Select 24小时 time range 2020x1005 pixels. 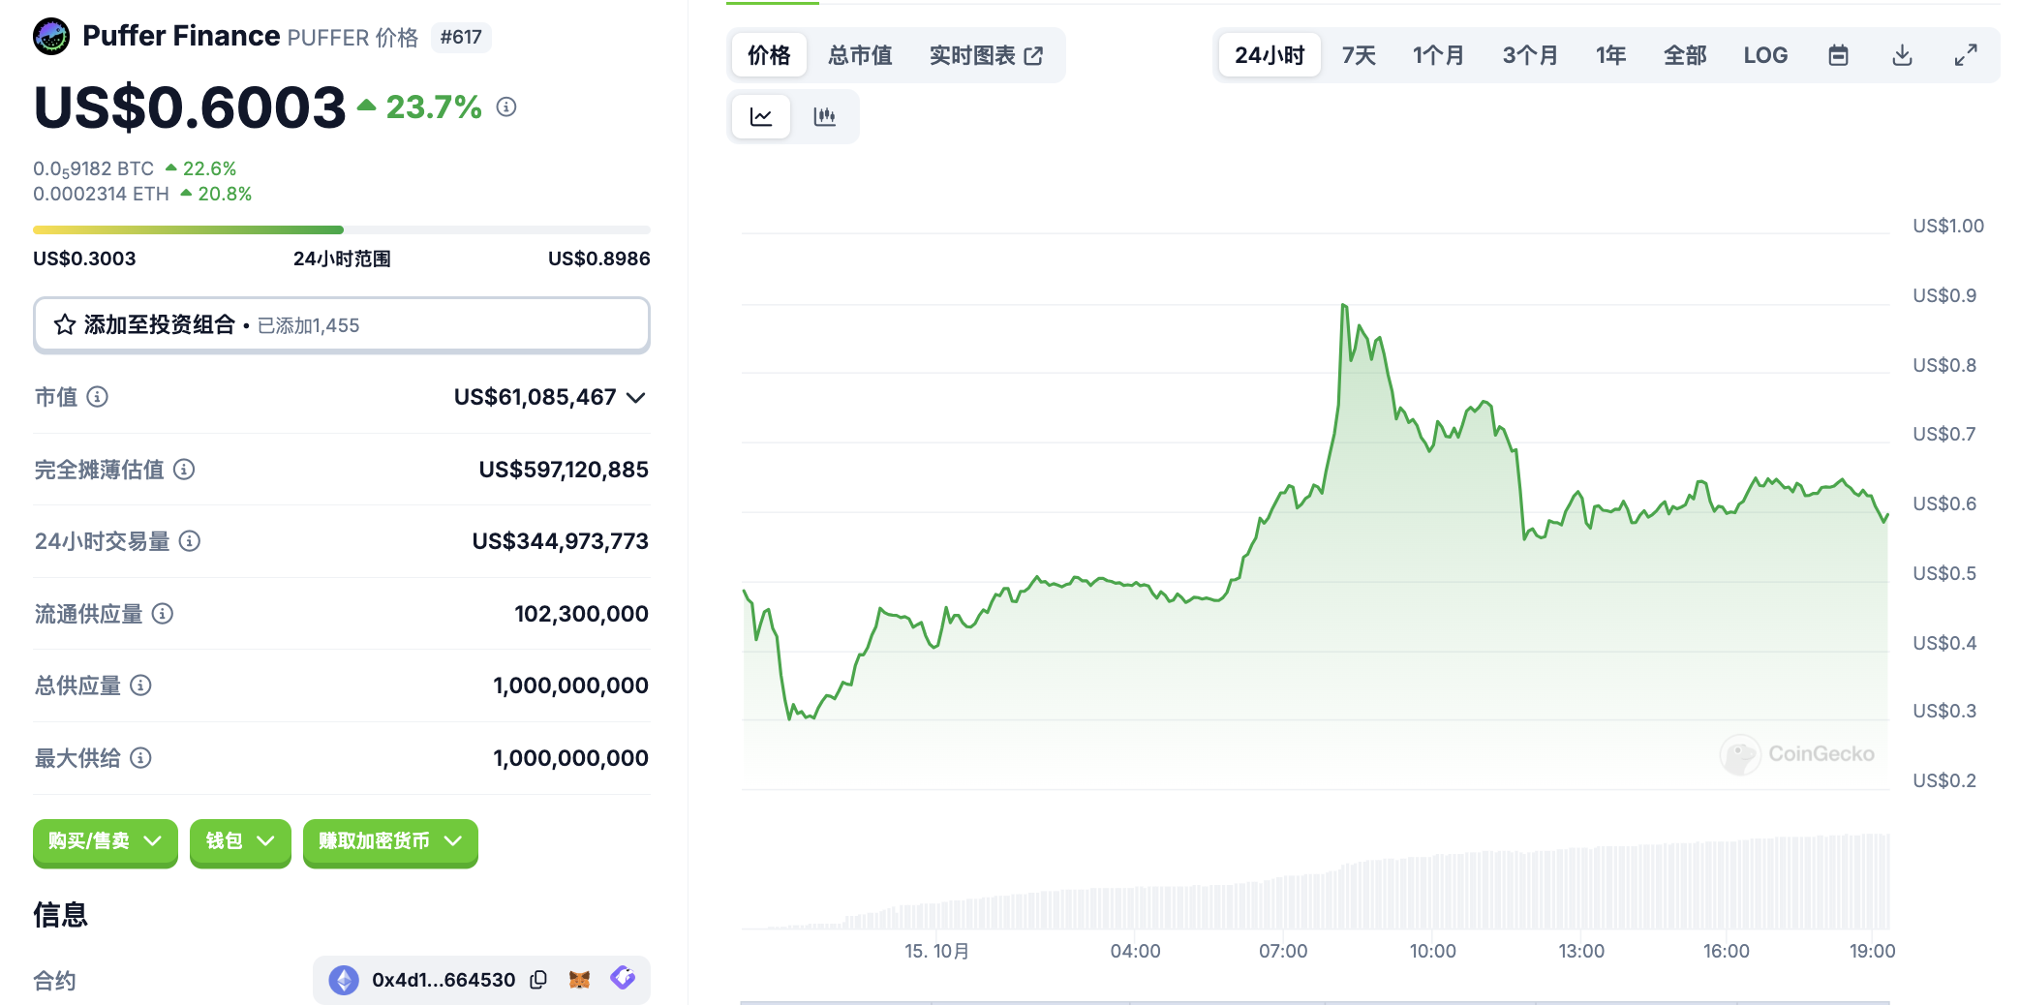1270,55
